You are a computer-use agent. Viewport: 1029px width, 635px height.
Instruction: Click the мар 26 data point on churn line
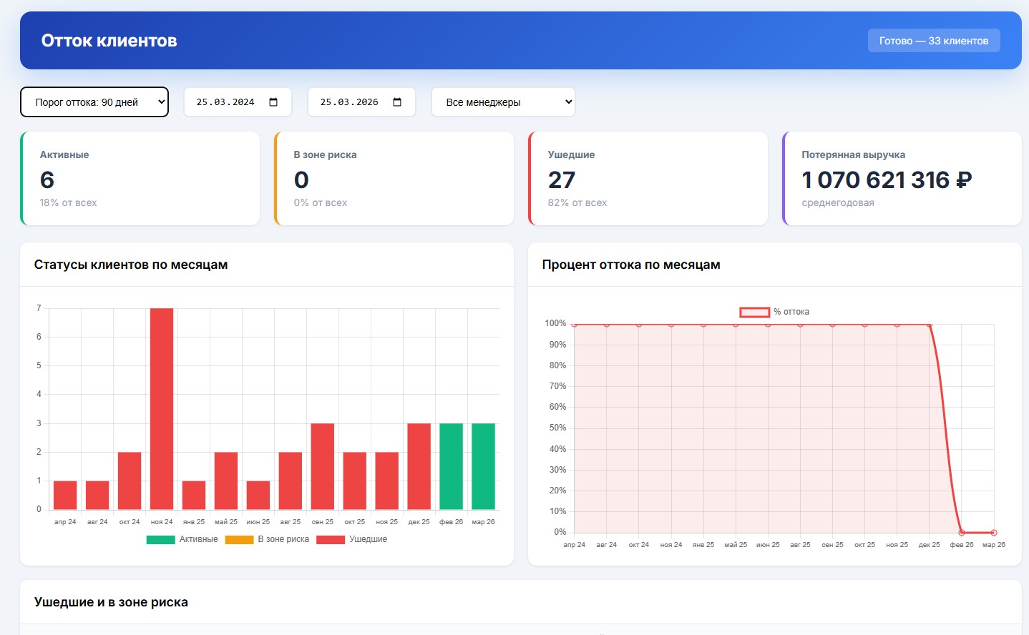tap(993, 533)
